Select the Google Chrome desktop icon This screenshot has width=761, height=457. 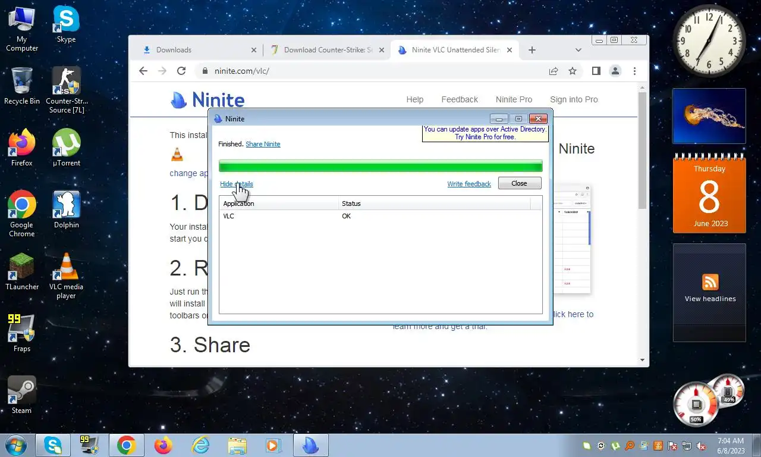coord(22,214)
